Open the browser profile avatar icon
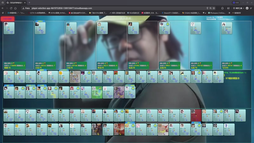 tap(247, 8)
